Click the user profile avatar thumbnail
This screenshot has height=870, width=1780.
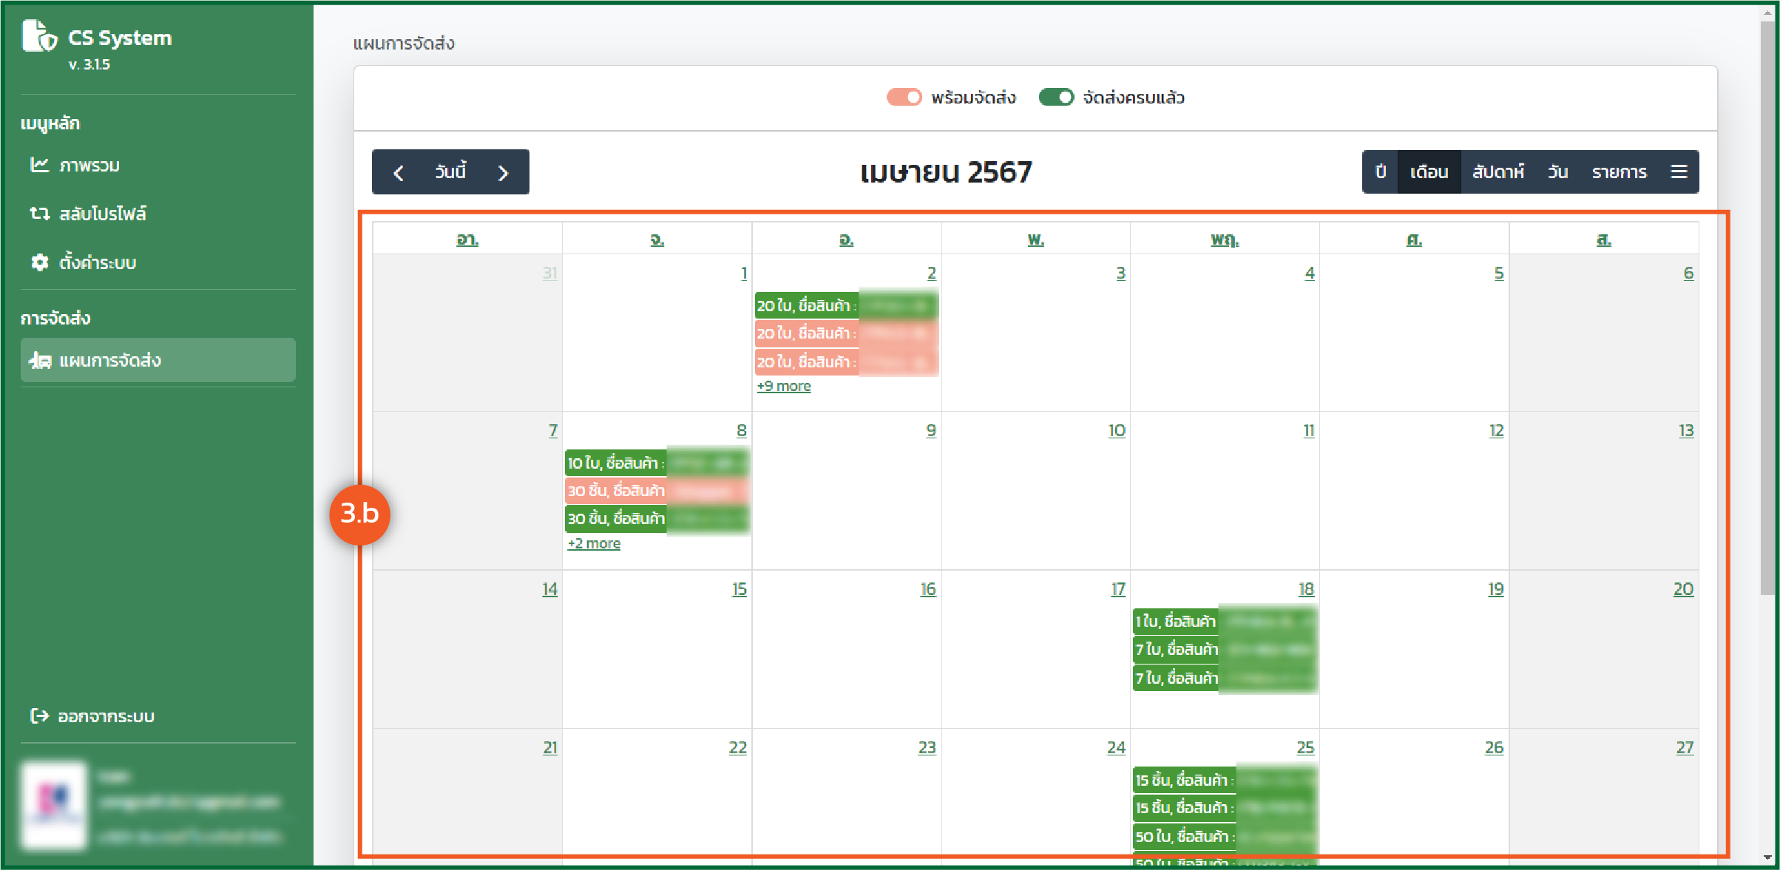(x=54, y=805)
